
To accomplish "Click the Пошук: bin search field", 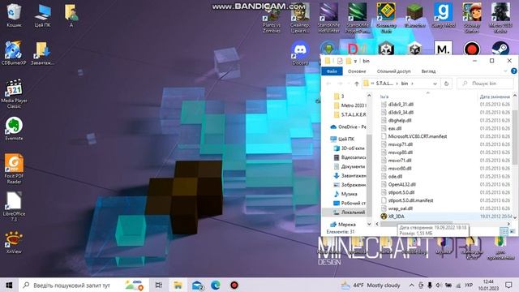I will pos(485,84).
